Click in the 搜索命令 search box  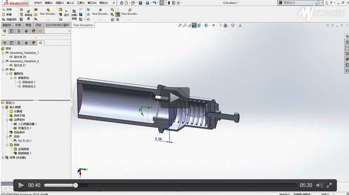[x=297, y=3]
